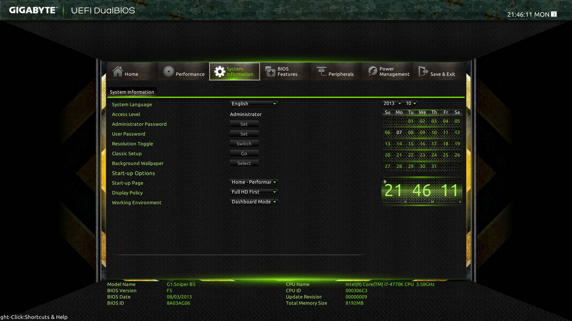
Task: Switch to the Performance tab label
Action: pyautogui.click(x=190, y=74)
